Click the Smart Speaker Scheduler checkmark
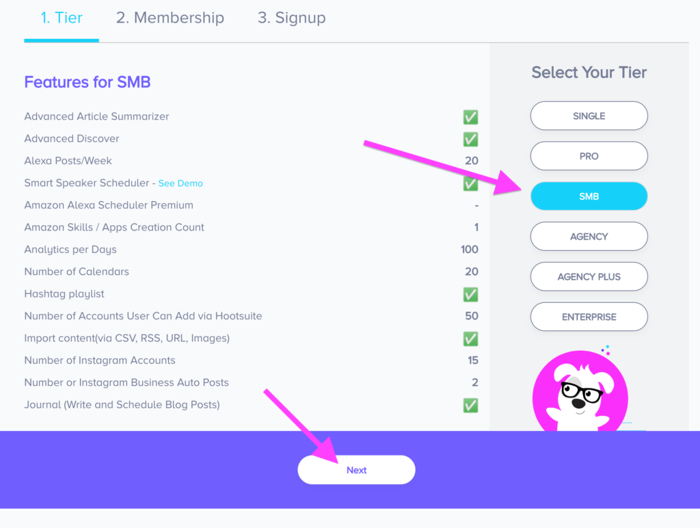Viewport: 700px width, 528px height. pyautogui.click(x=470, y=183)
